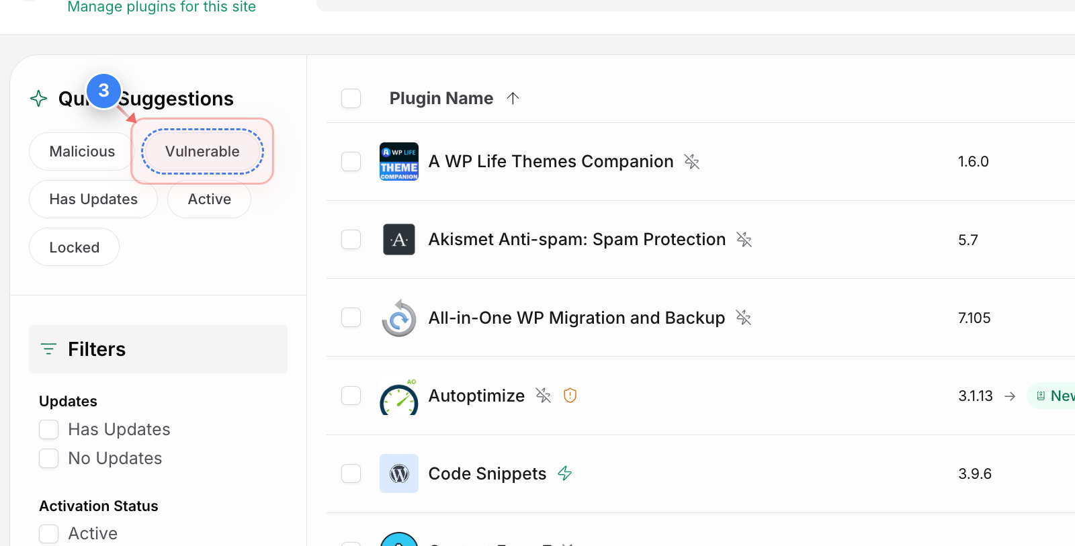Screen dimensions: 1075x546
Task: Click version 3.9.6 in the Code Snippets row
Action: pyautogui.click(x=975, y=474)
